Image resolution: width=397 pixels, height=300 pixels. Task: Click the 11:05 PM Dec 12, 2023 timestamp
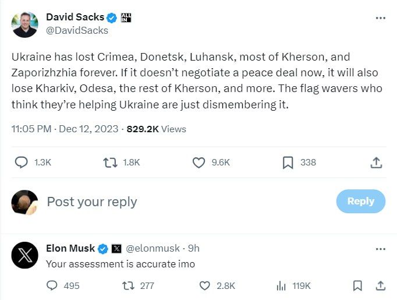[x=65, y=129]
